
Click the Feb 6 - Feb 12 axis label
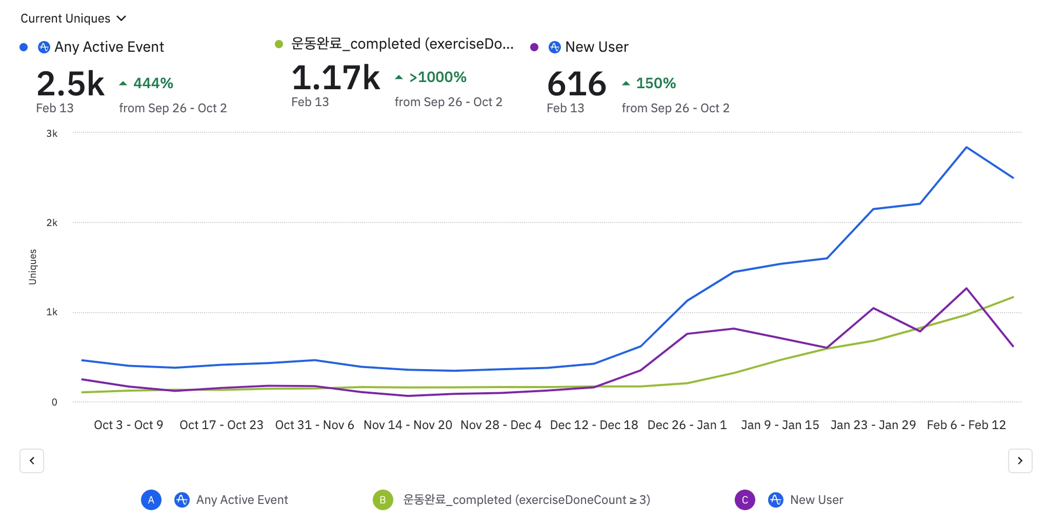pyautogui.click(x=967, y=425)
